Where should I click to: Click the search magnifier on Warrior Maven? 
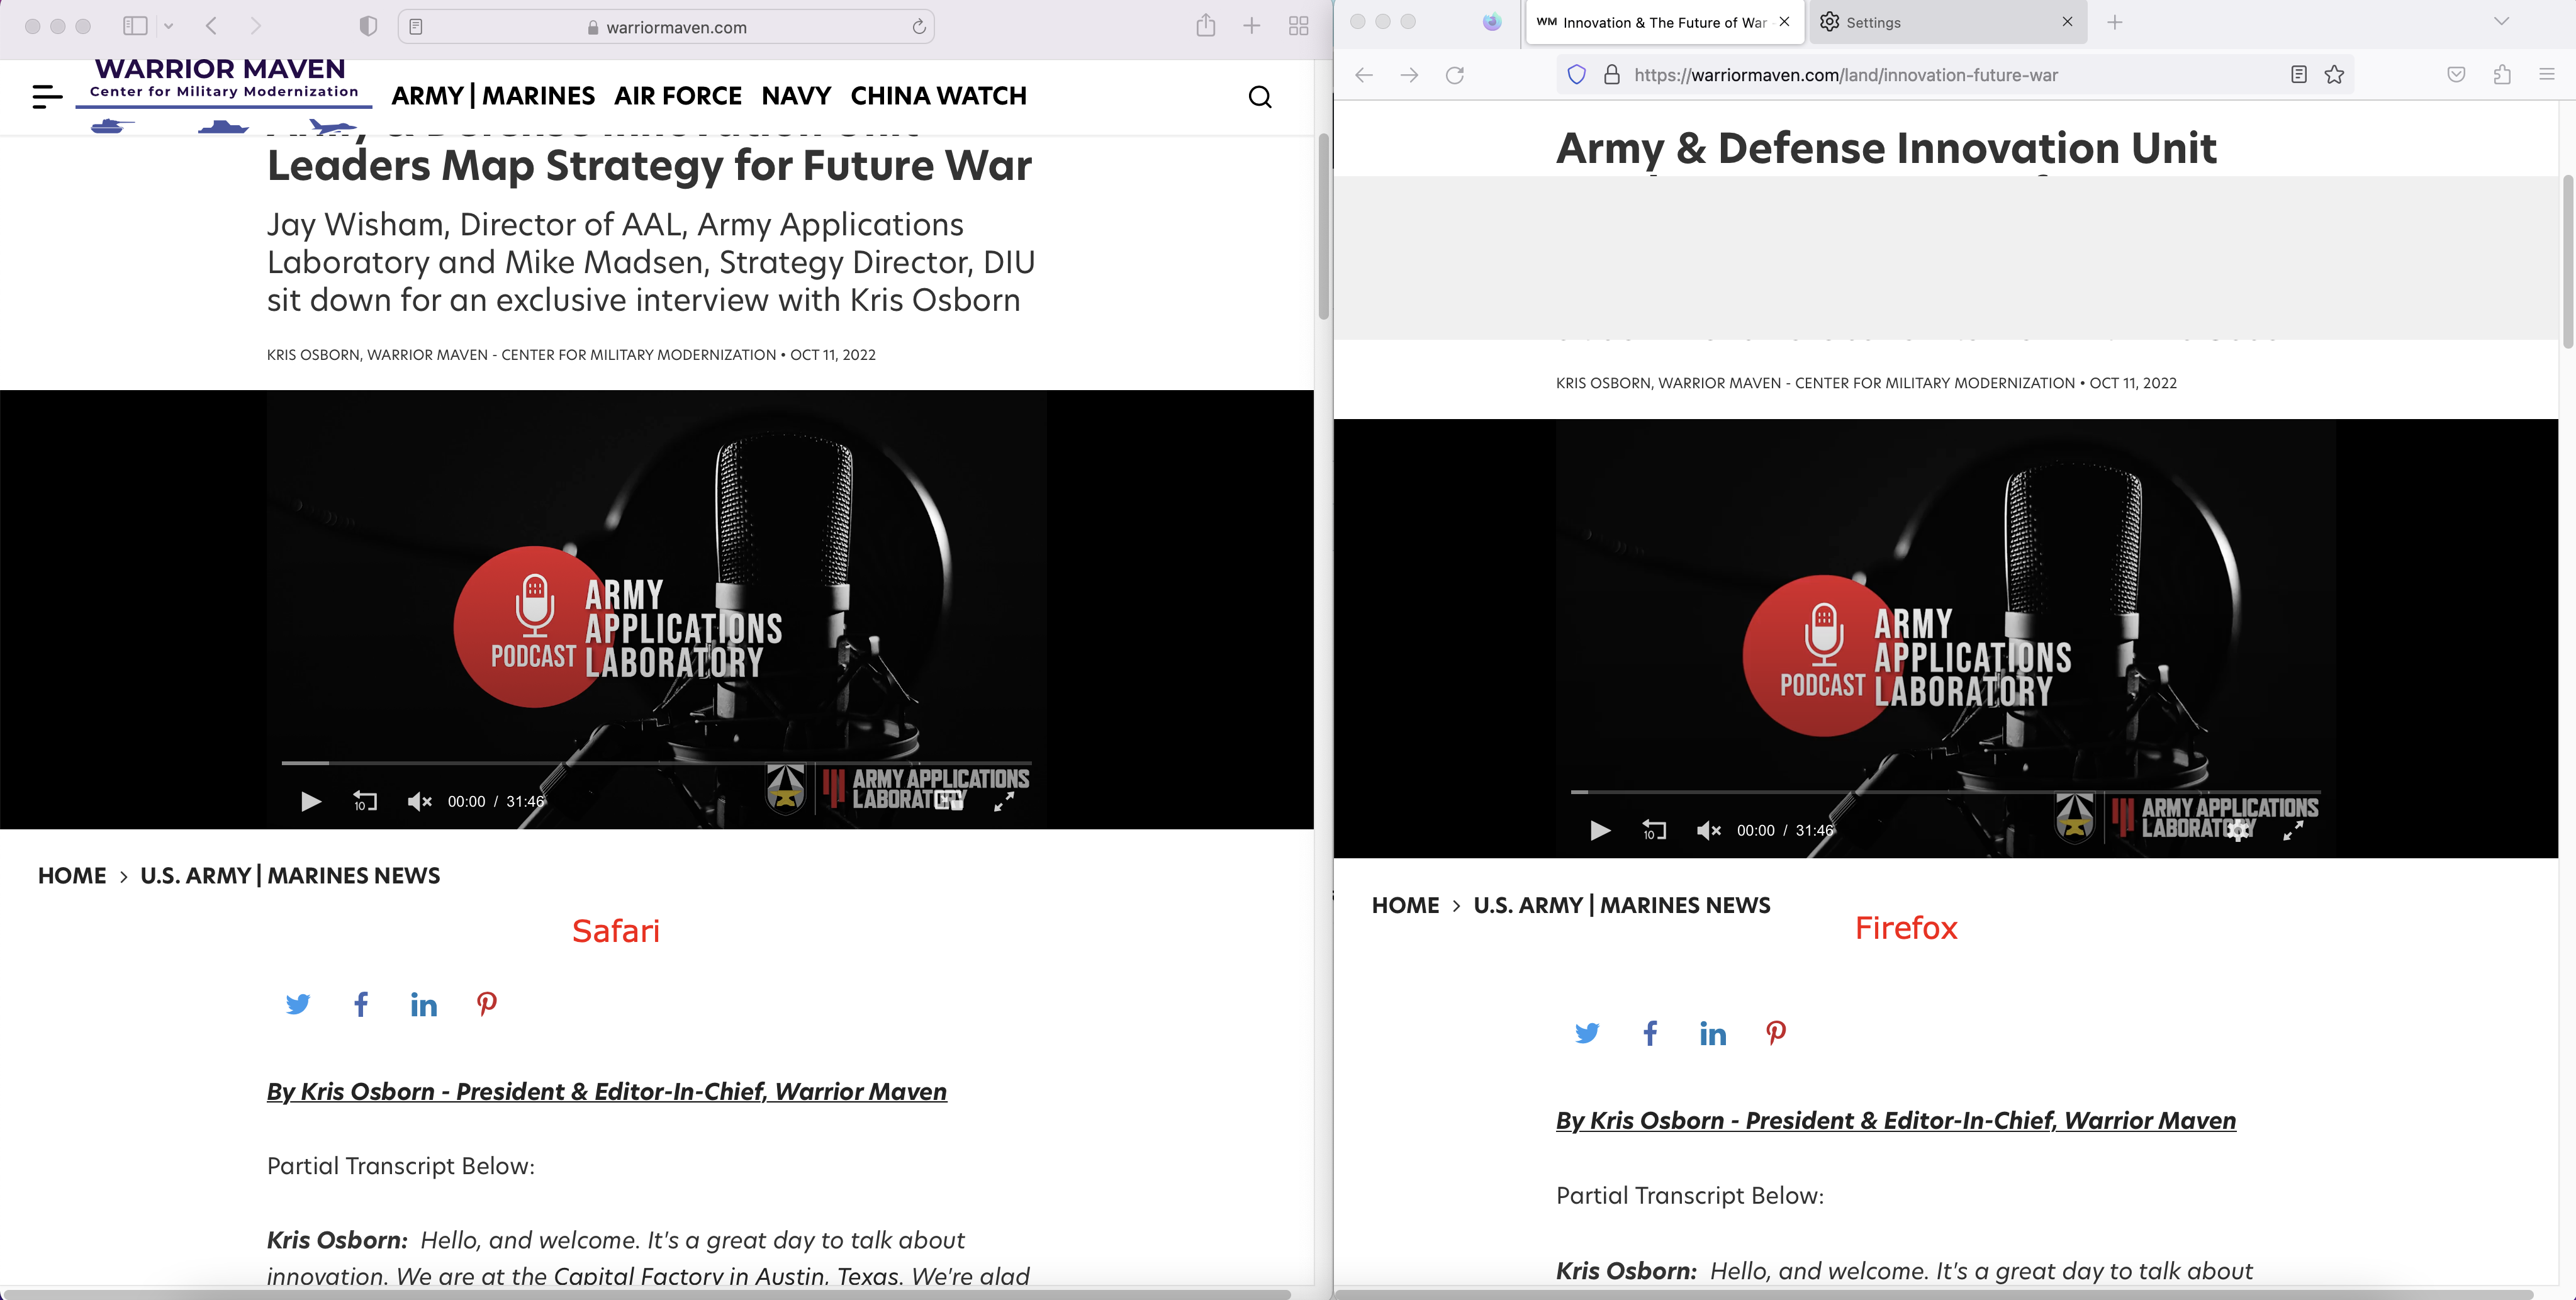point(1261,97)
